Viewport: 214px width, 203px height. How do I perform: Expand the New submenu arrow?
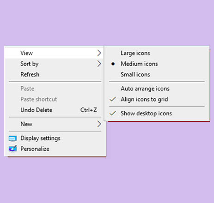pos(99,124)
